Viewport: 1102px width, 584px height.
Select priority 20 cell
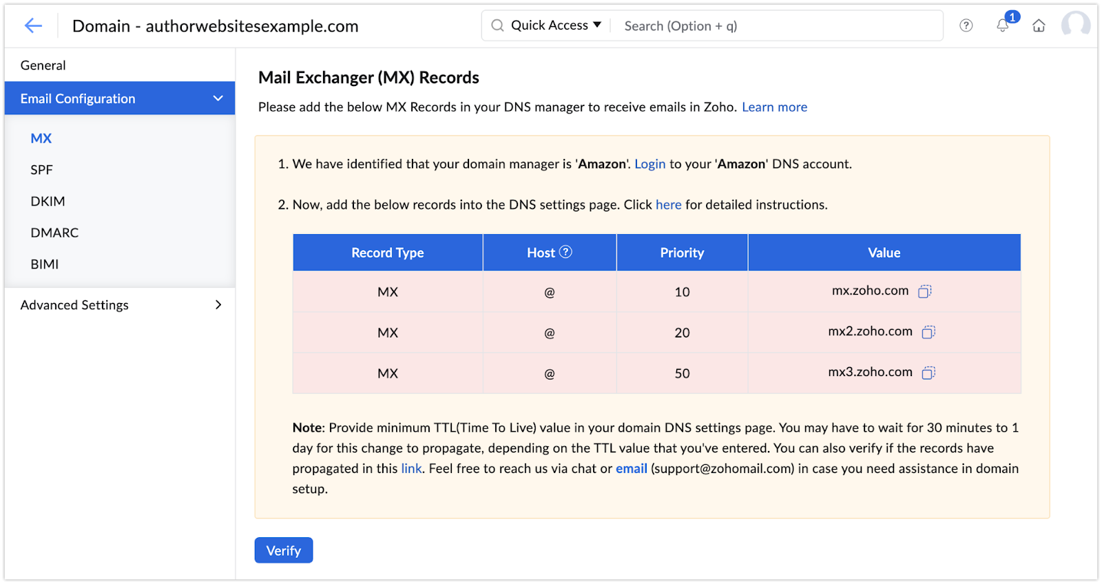coord(682,333)
